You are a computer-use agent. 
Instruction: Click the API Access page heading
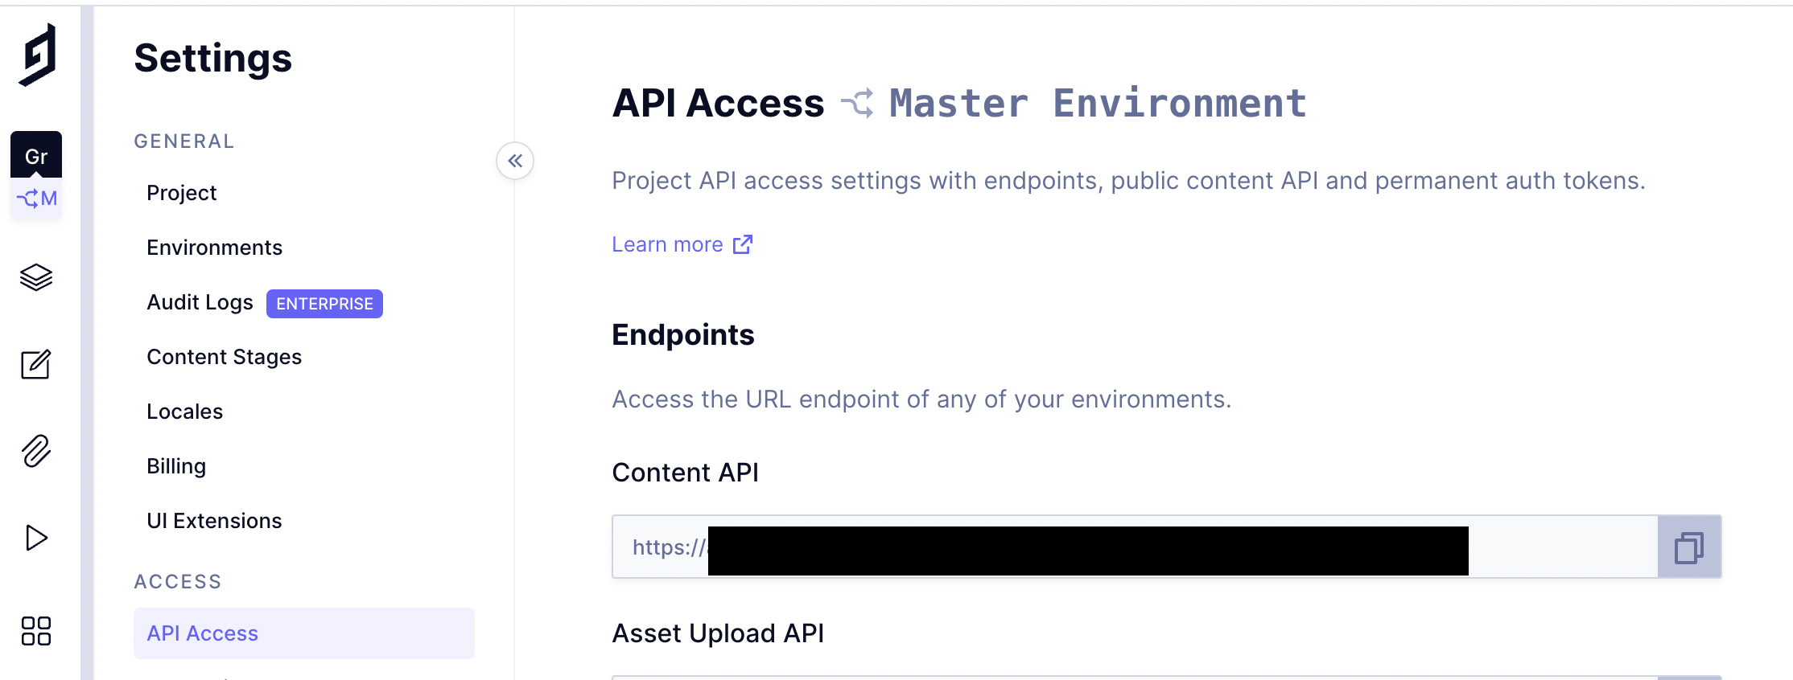point(718,104)
